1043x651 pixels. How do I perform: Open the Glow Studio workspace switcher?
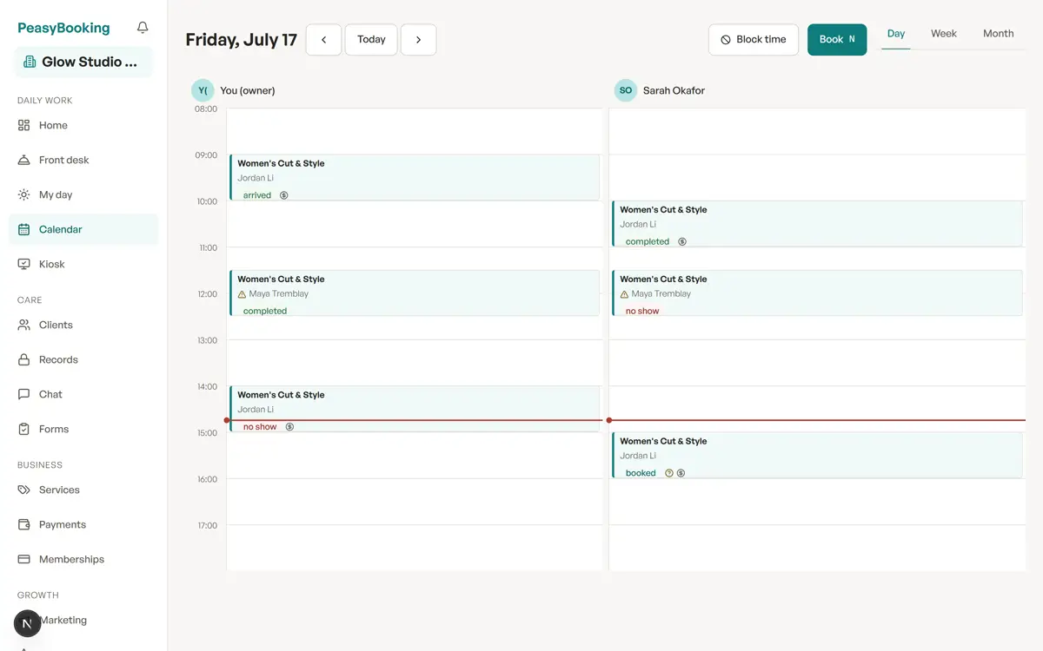point(83,62)
